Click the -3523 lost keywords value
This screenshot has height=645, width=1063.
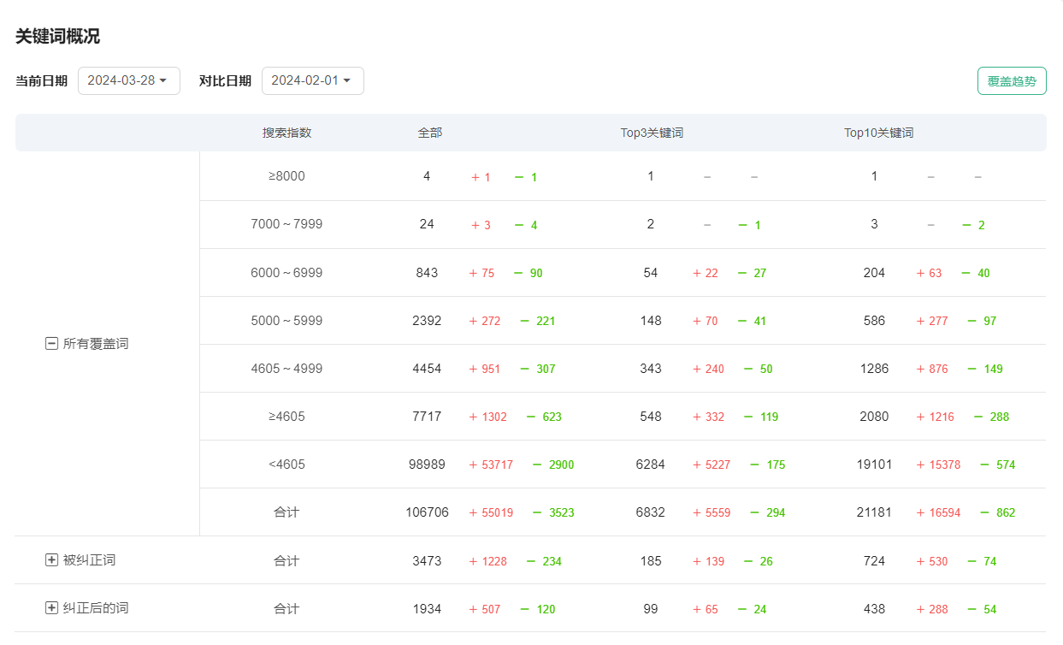coord(553,513)
